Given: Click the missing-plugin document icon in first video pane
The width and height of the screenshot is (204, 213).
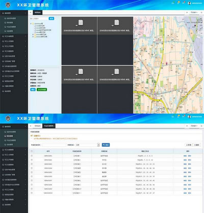Looking at the screenshot, I should tap(81, 22).
